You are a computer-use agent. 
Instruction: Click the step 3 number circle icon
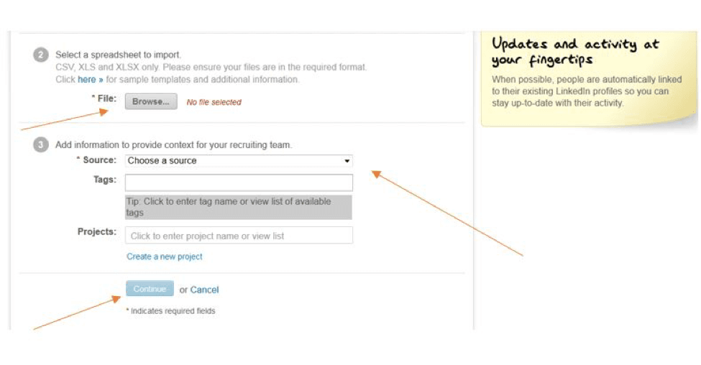(41, 144)
